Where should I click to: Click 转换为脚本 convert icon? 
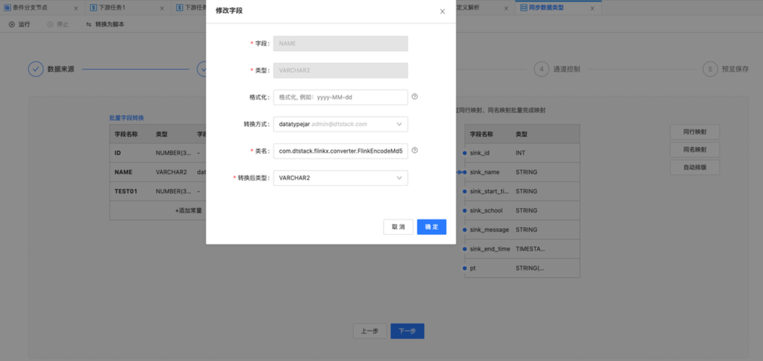pos(89,25)
